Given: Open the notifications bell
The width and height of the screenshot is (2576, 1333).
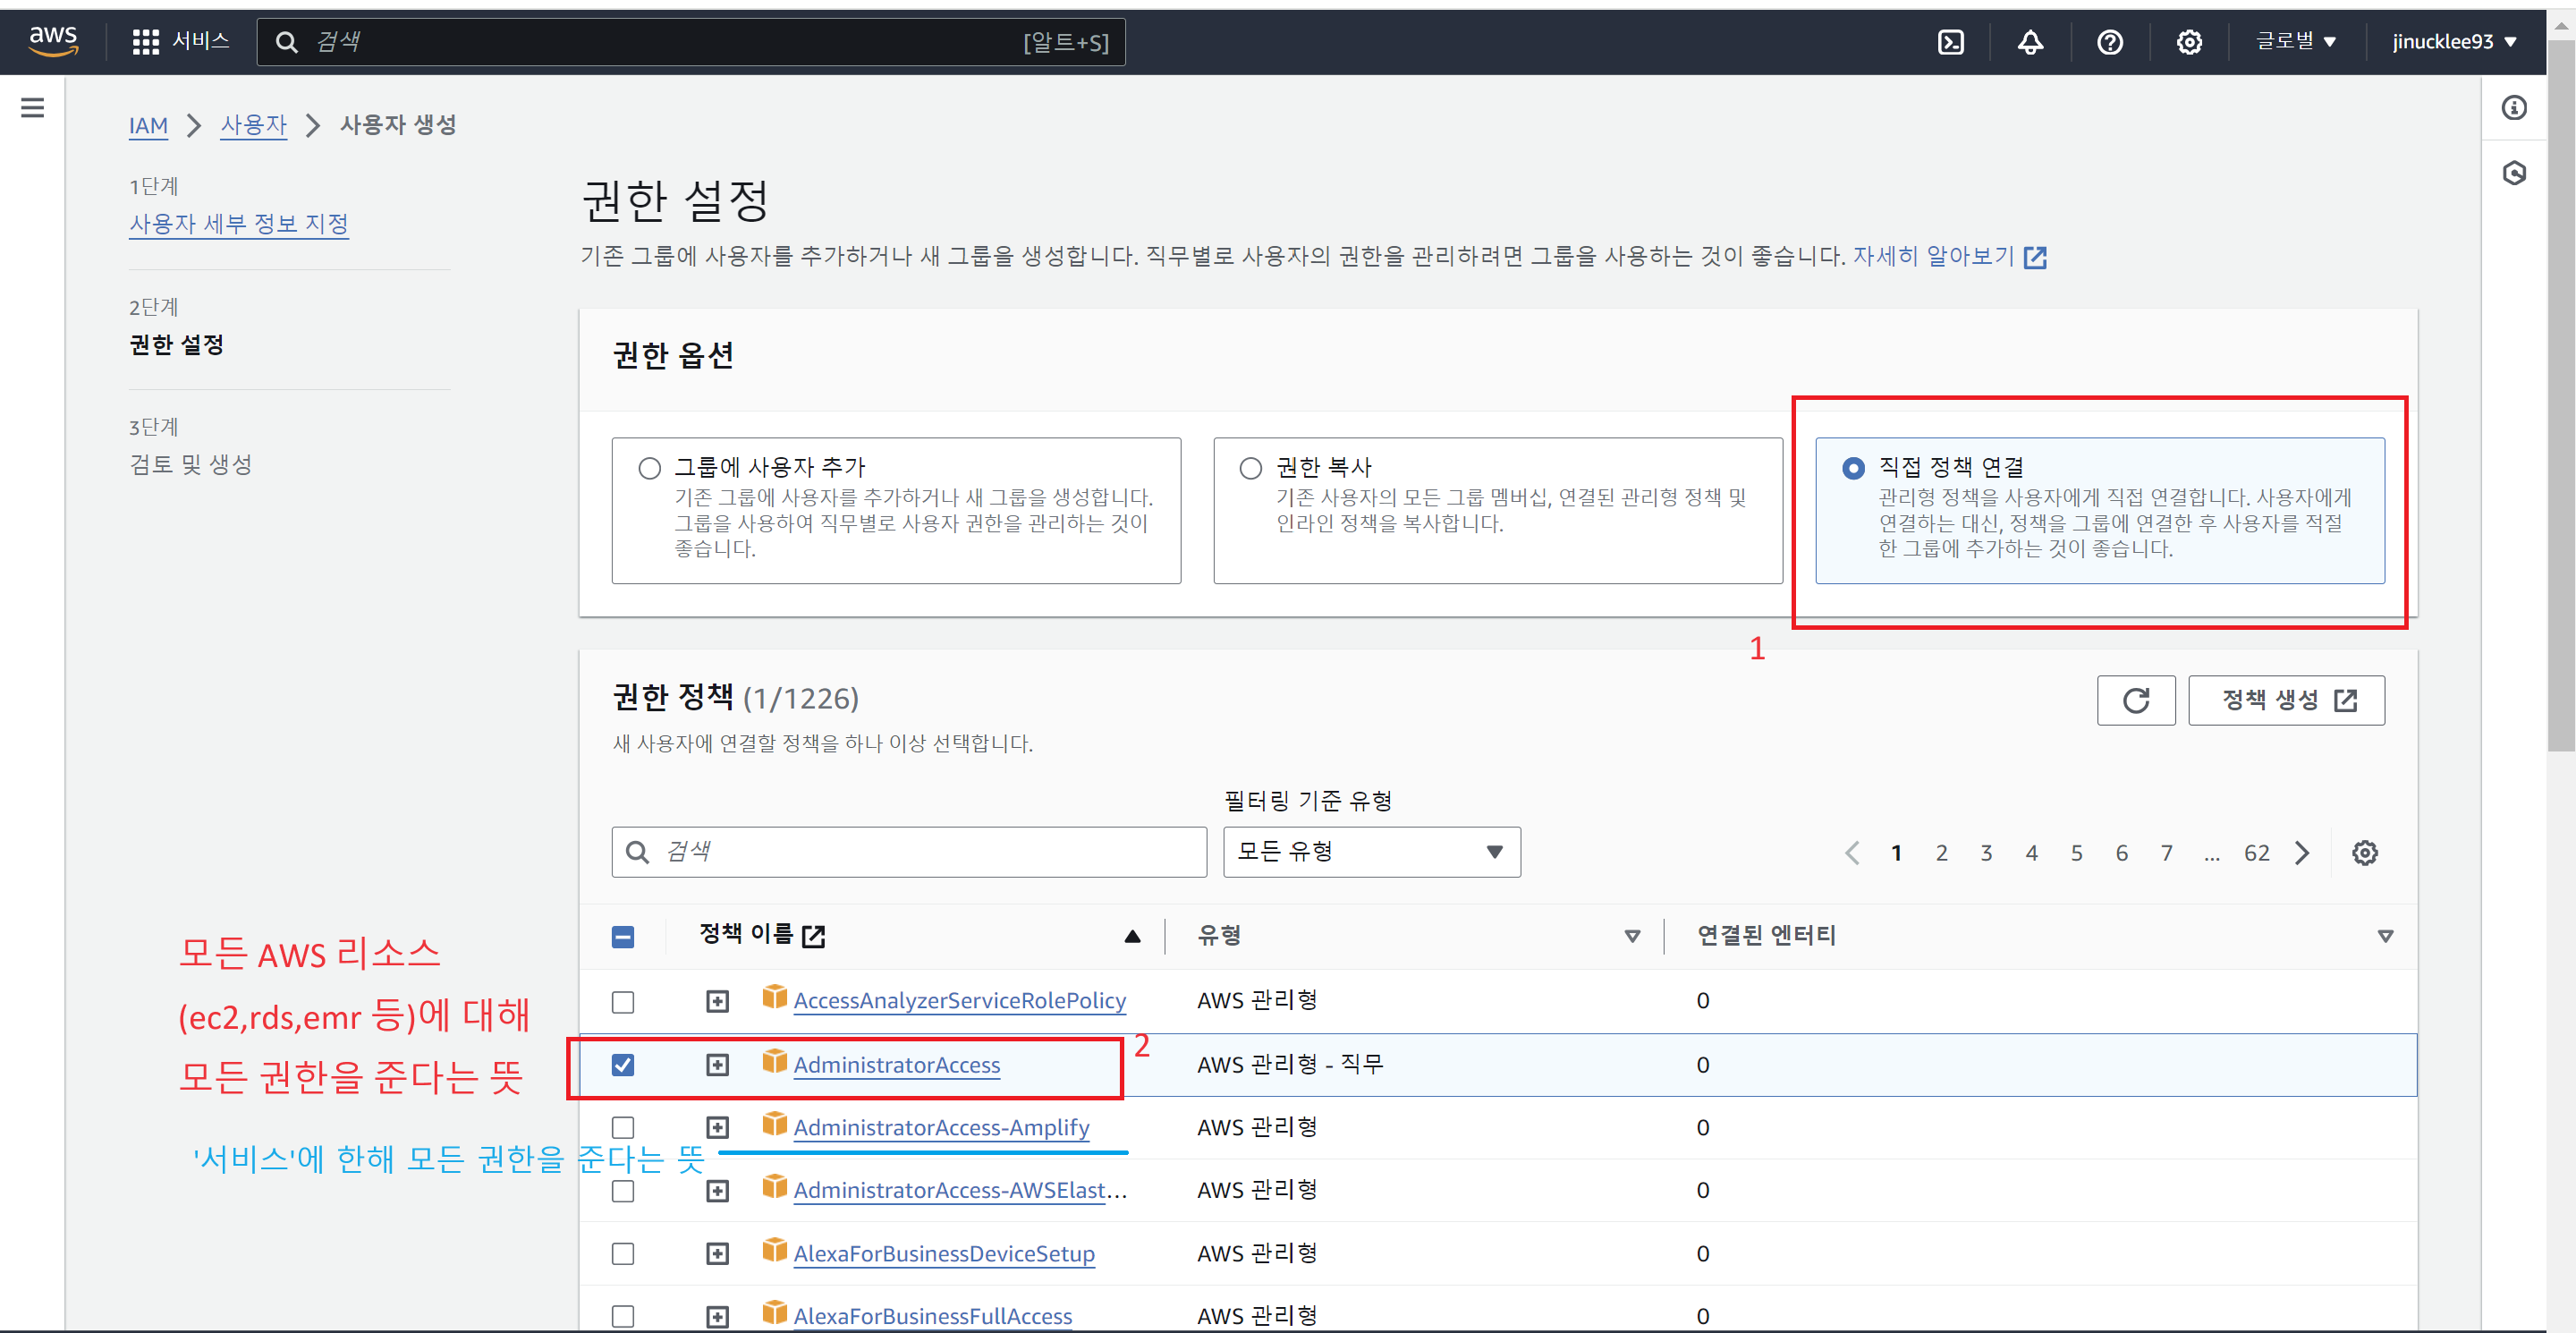Looking at the screenshot, I should [2030, 42].
